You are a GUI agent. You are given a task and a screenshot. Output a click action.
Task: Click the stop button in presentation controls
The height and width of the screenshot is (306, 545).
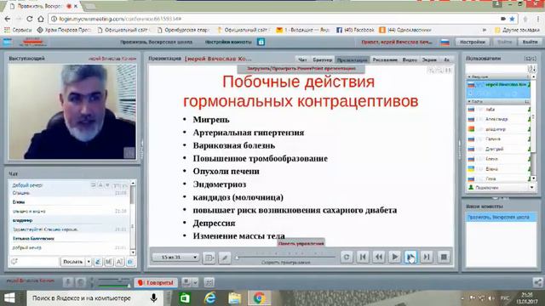(x=444, y=257)
